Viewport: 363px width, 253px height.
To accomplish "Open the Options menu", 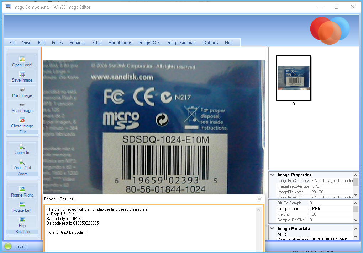I will pyautogui.click(x=211, y=43).
